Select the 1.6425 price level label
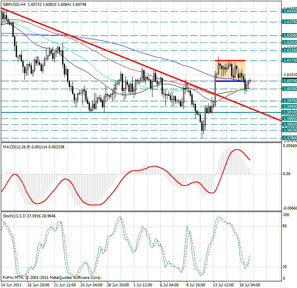 coord(290,11)
